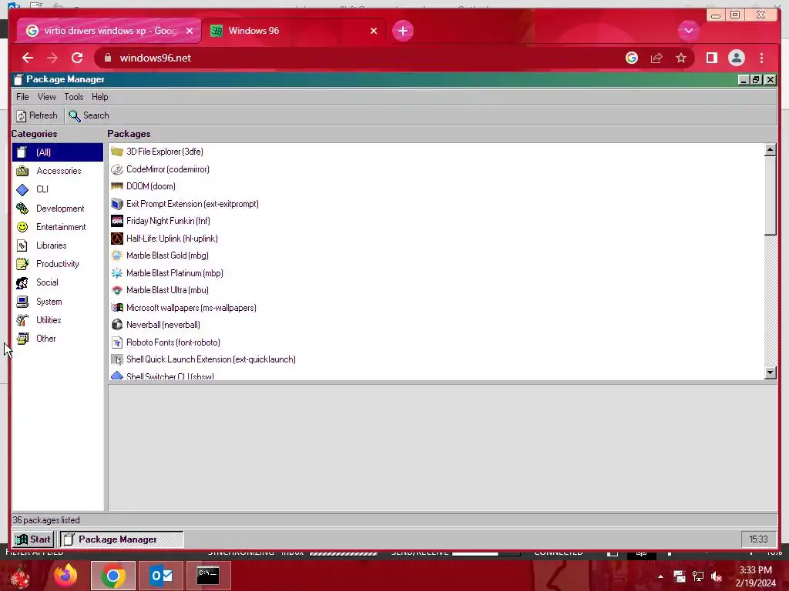Open Command Prompt from the taskbar
The image size is (789, 591).
click(208, 576)
